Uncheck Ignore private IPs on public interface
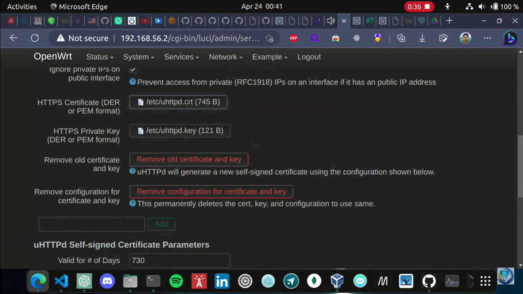 (133, 70)
